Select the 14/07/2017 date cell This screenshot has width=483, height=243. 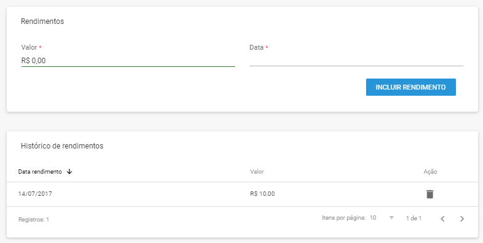(35, 194)
